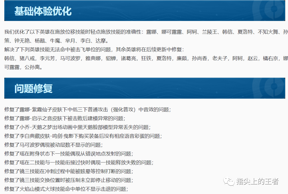Click the line 修复了火焰山模式火球技能
The image size is (288, 194).
[66, 189]
